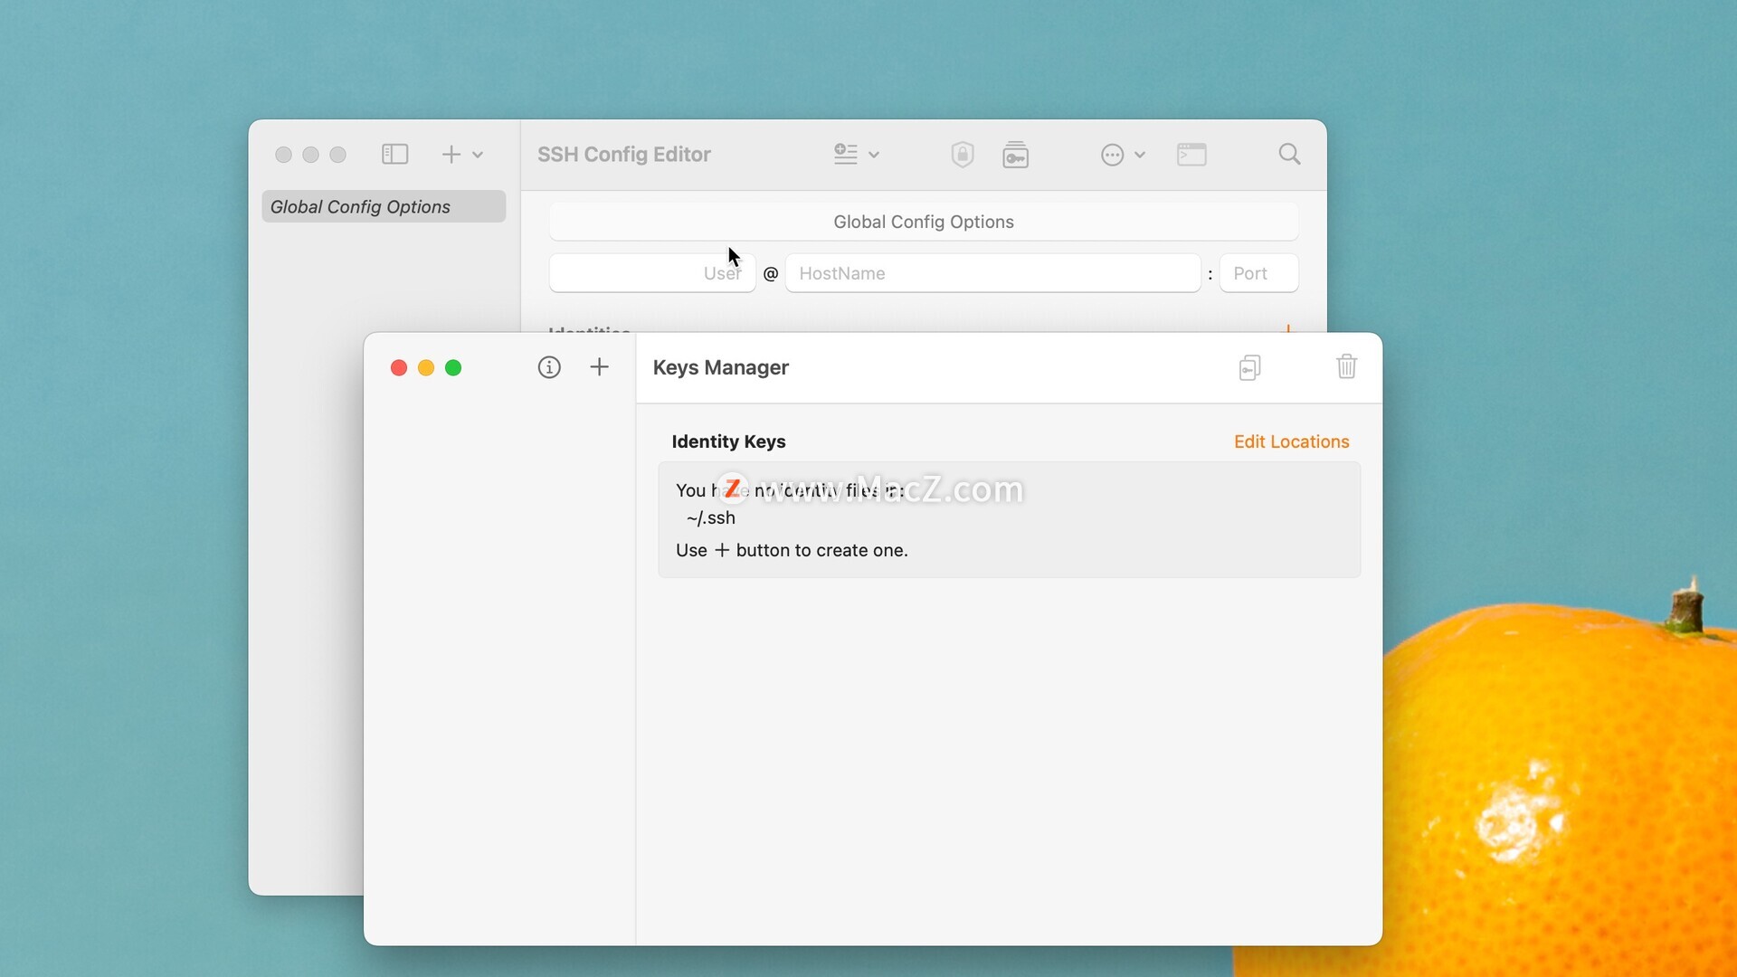This screenshot has width=1737, height=977.
Task: Click the Keys Manager window title
Action: click(x=721, y=367)
